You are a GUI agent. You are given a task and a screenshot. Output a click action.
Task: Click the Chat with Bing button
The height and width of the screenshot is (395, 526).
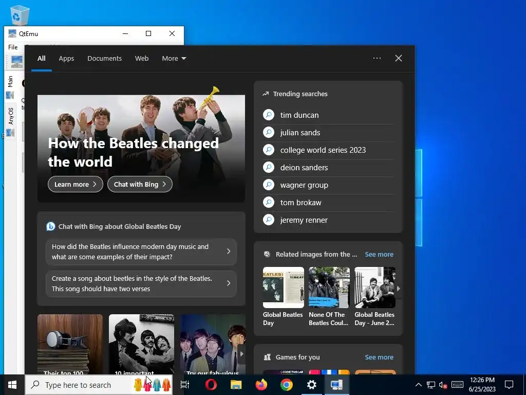coord(140,184)
